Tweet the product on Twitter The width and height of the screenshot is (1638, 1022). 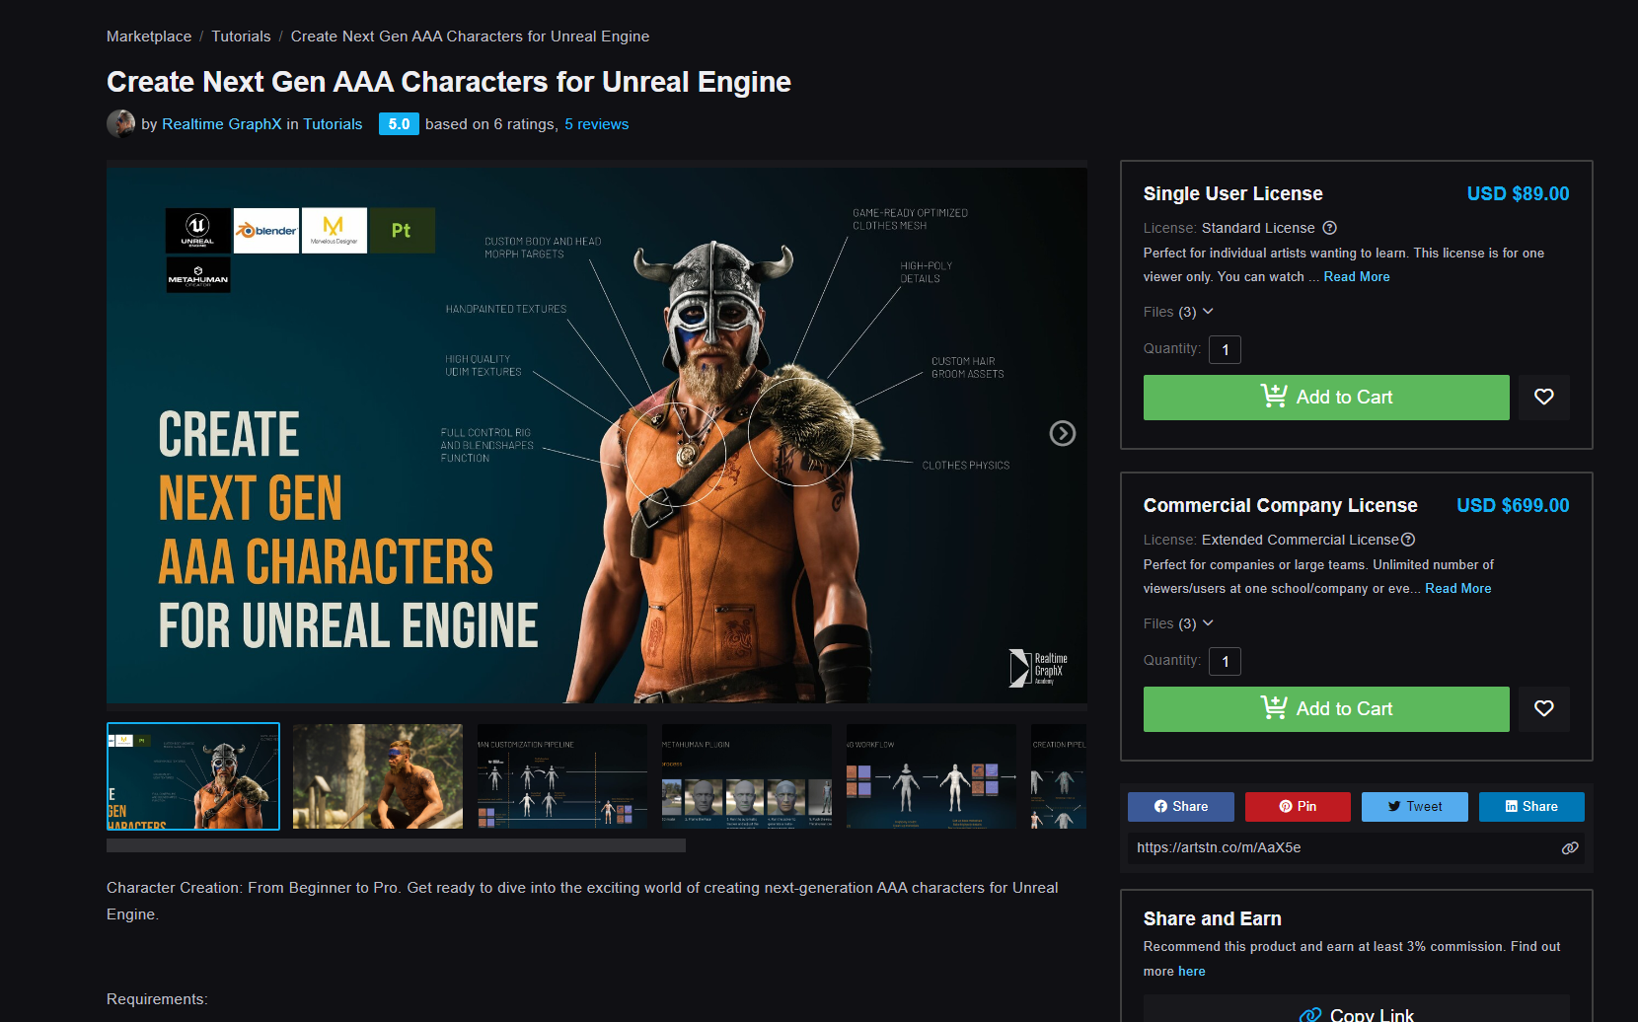pyautogui.click(x=1415, y=807)
